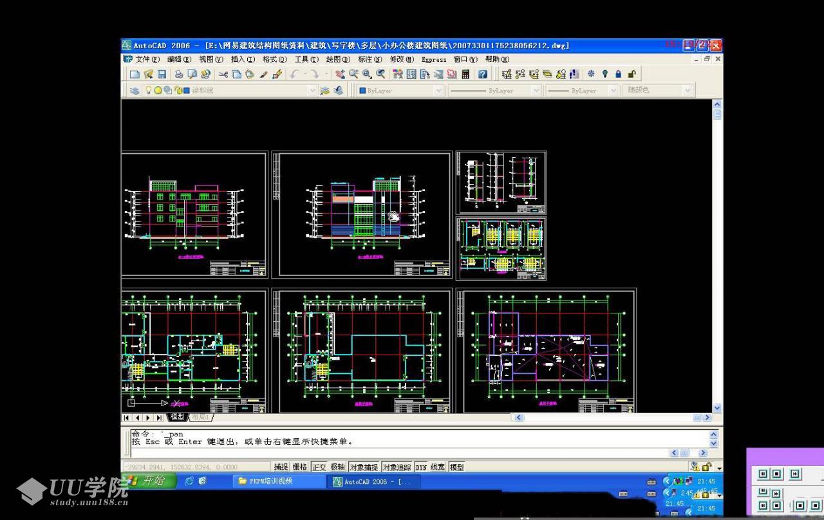This screenshot has height=520, width=824.
Task: Click the Layer Unlock open padlock icon
Action: [632, 75]
